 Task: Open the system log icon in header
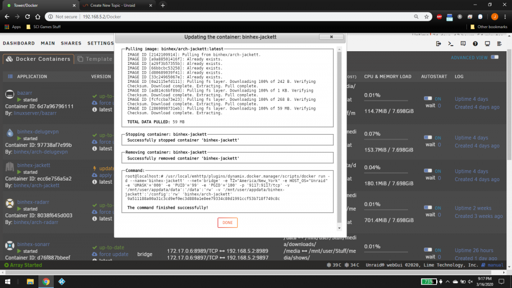tap(499, 43)
